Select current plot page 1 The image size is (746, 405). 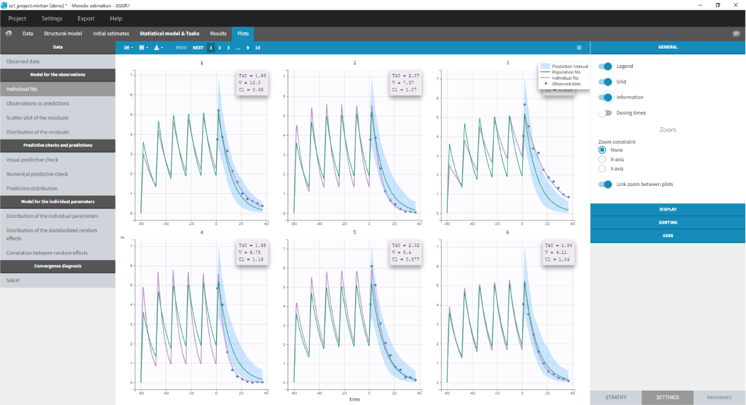(211, 48)
